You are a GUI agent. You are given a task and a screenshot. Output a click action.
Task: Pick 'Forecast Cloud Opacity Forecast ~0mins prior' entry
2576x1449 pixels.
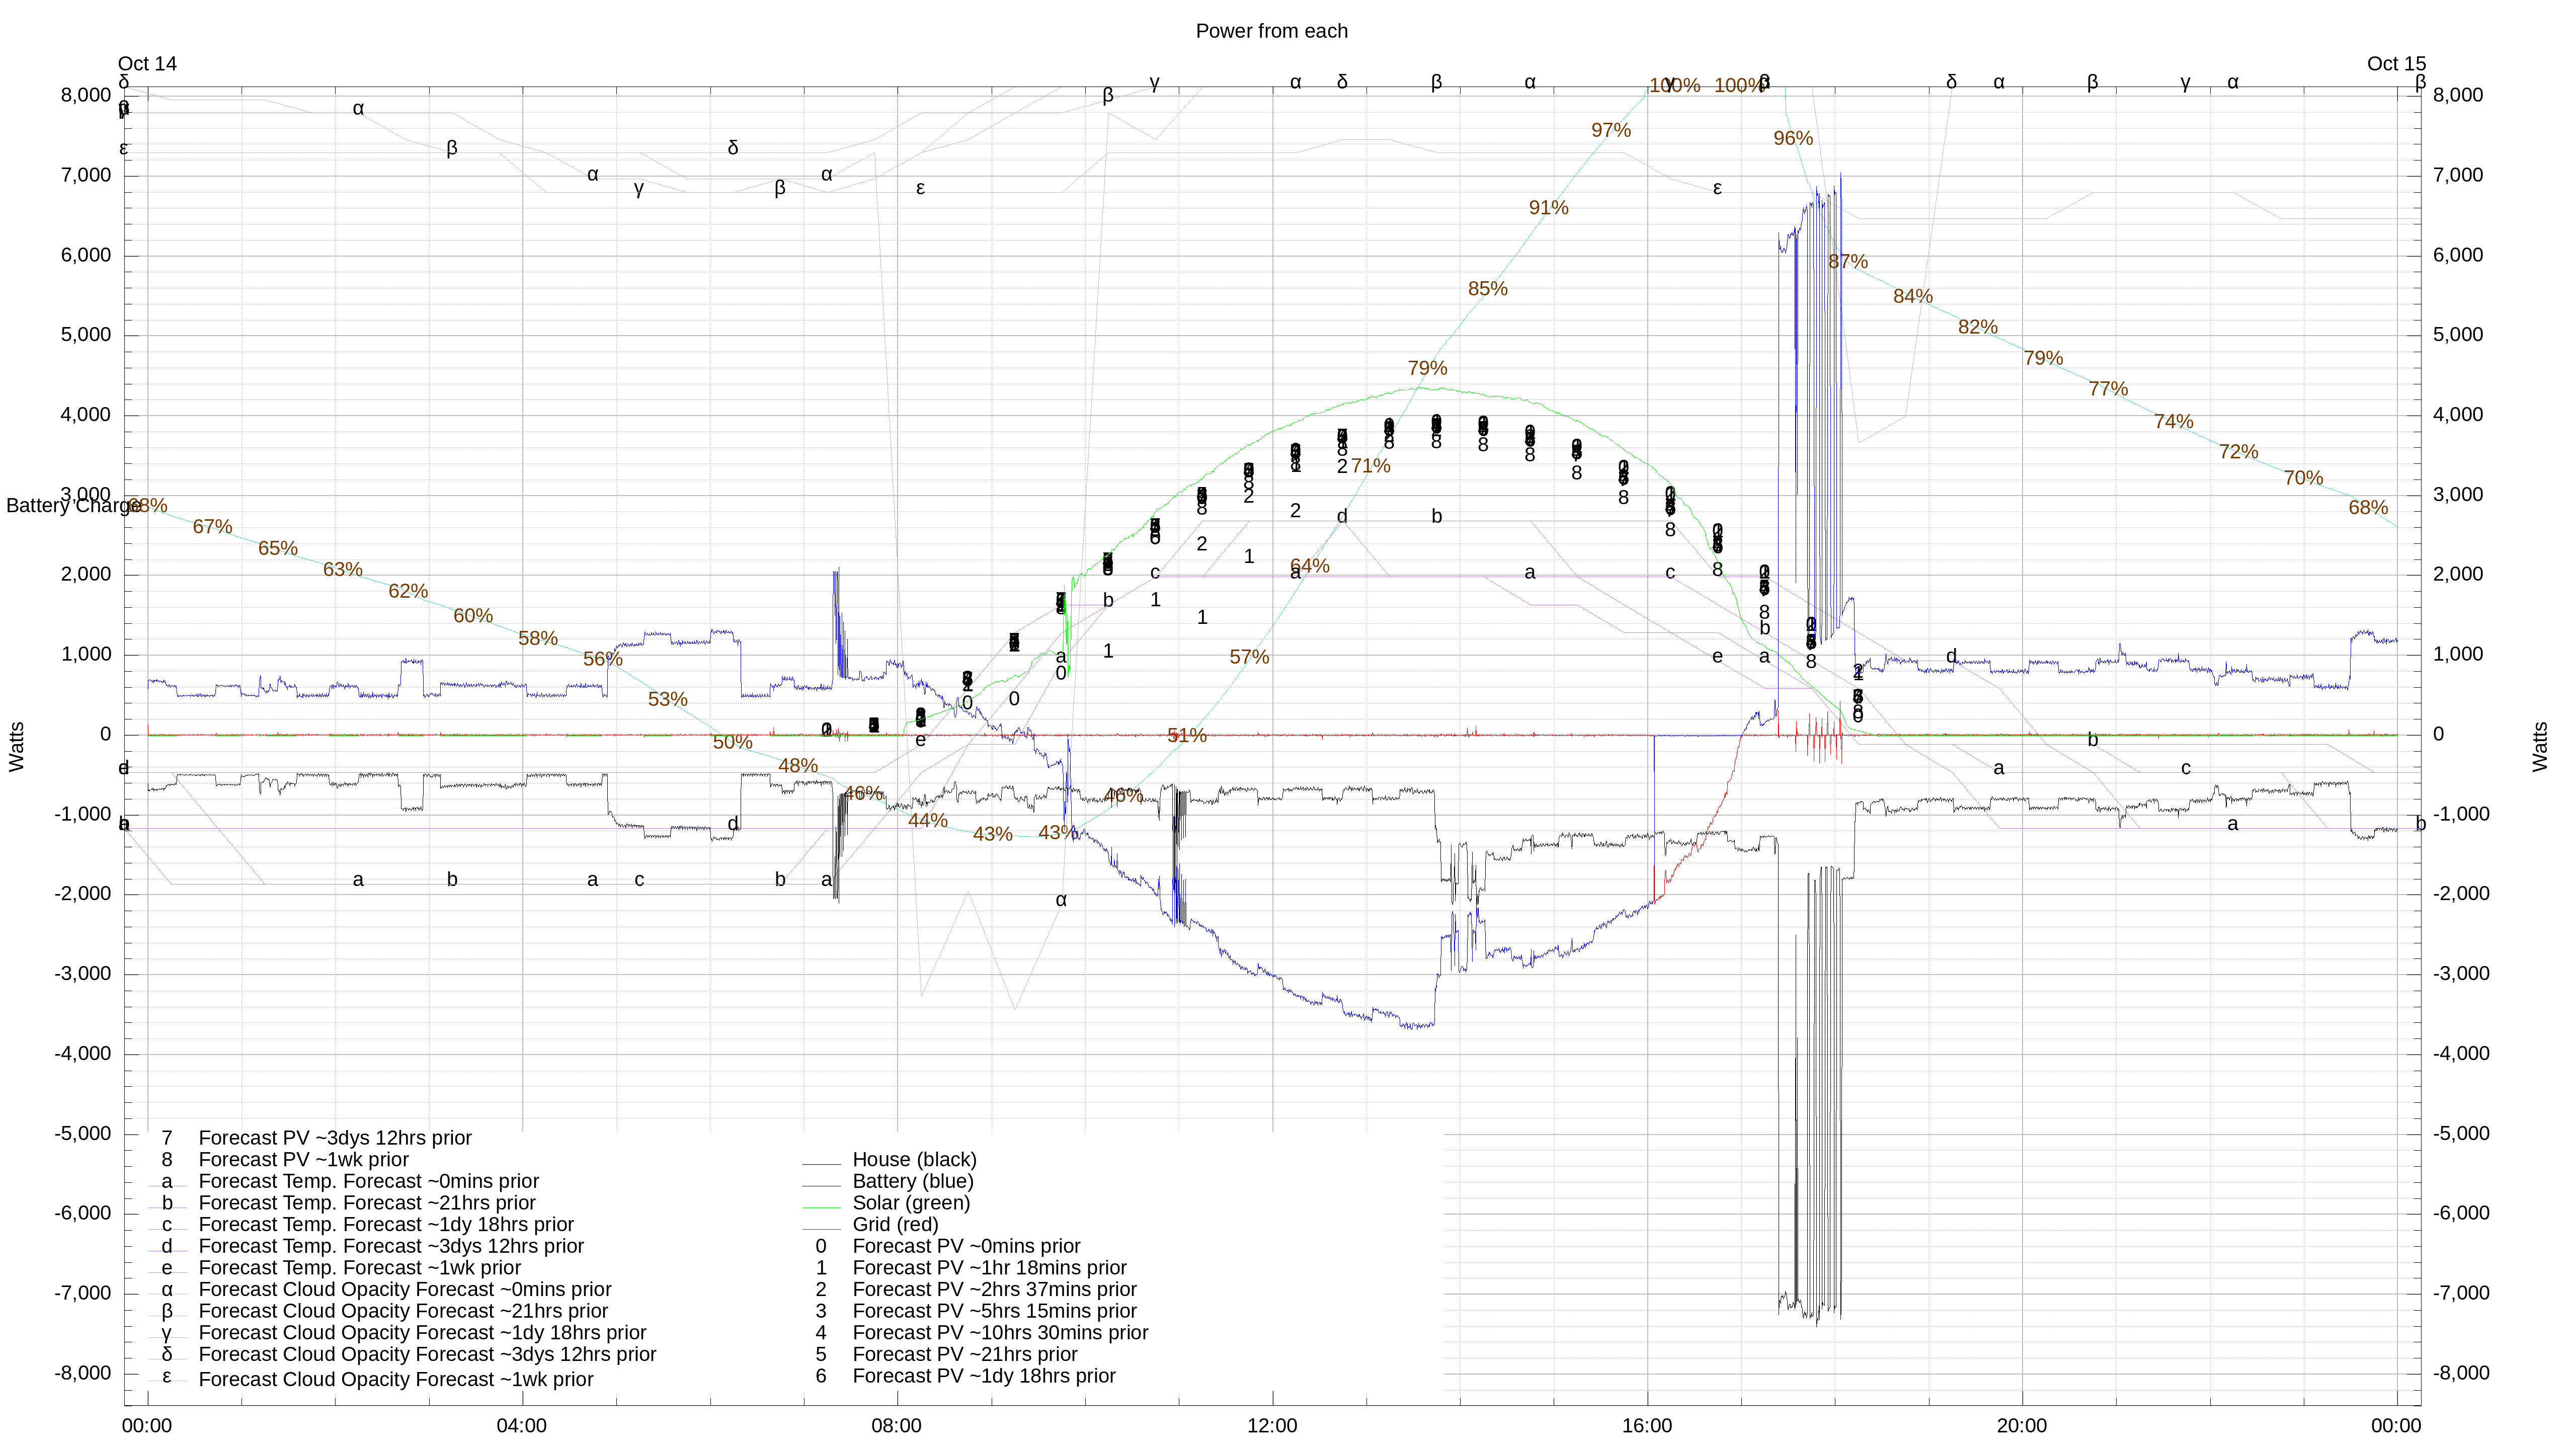405,1290
